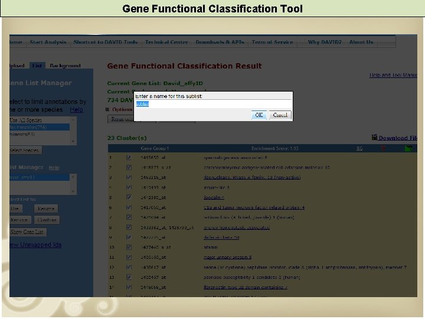This screenshot has width=425, height=319.
Task: Expand the Options section
Action: [x=107, y=109]
